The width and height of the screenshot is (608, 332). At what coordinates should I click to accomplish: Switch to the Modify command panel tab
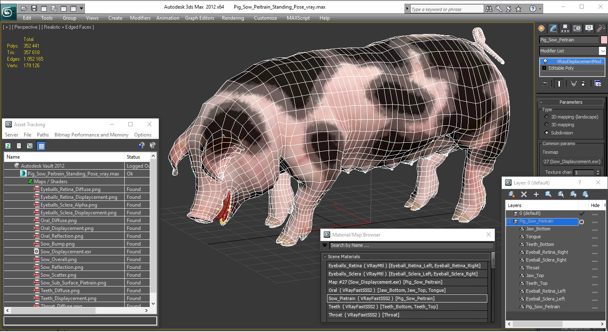pyautogui.click(x=553, y=28)
